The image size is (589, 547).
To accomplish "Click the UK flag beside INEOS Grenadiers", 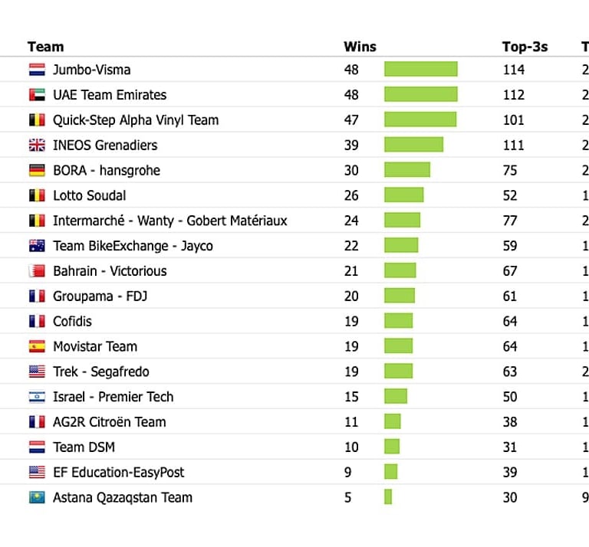I will point(37,146).
